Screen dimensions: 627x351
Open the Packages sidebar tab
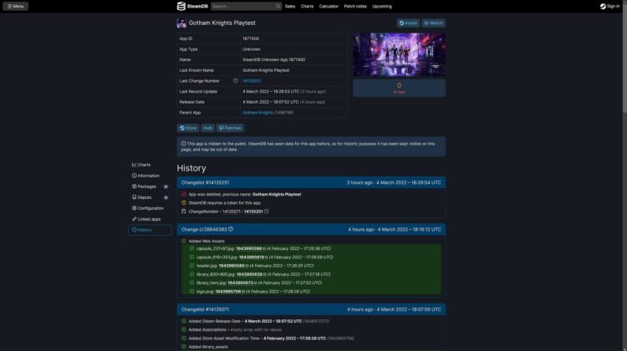(x=150, y=186)
